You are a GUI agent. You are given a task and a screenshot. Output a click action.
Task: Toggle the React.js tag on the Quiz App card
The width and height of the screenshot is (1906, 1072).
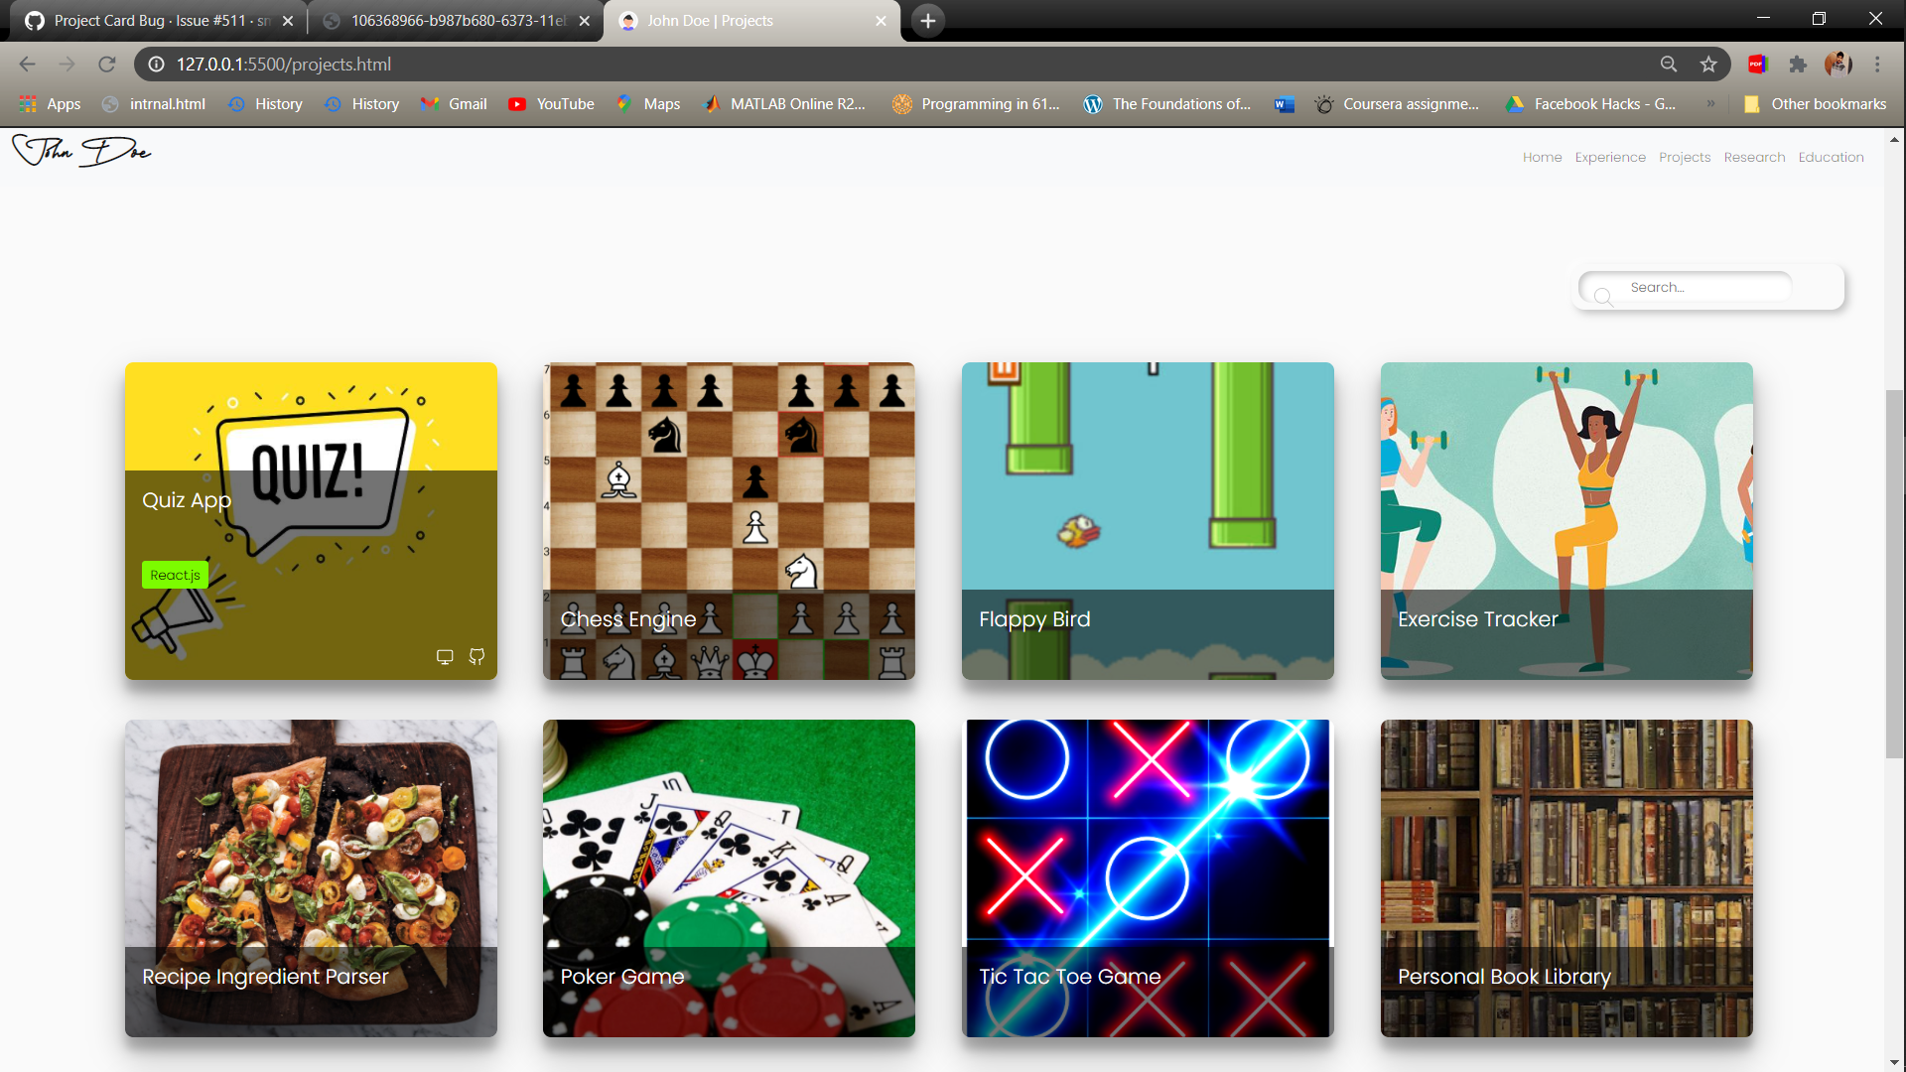pyautogui.click(x=175, y=574)
